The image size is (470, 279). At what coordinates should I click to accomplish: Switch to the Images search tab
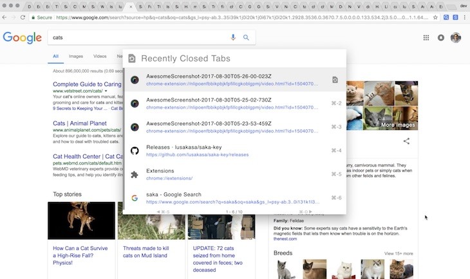(x=76, y=57)
